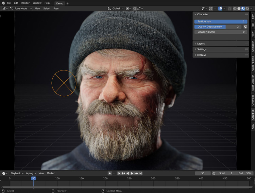Switch to Solid shading mode

click(239, 9)
